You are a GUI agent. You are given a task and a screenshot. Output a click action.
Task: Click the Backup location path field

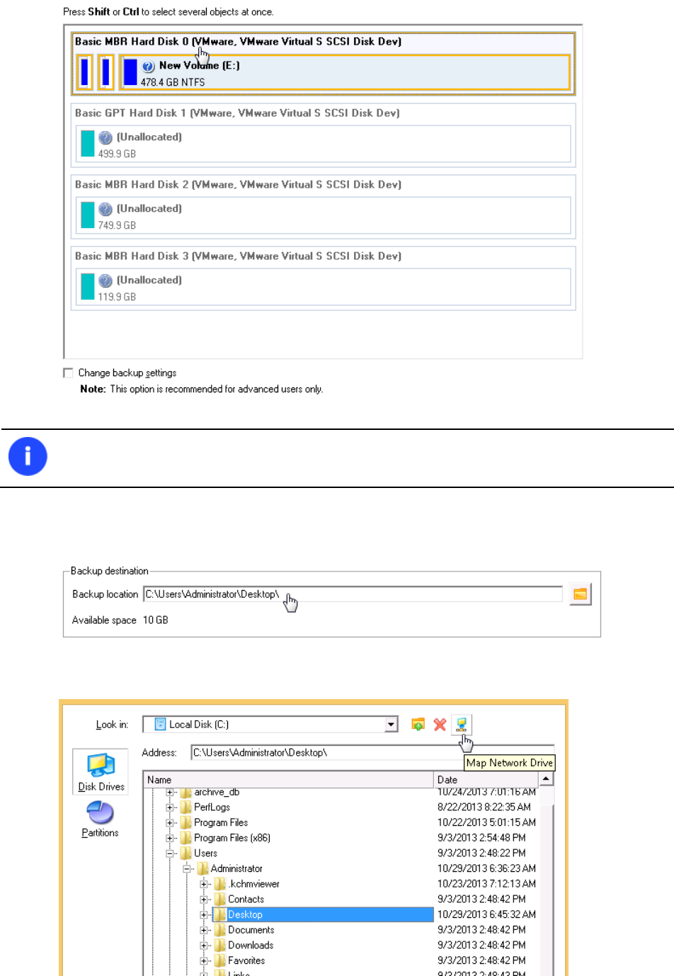click(x=353, y=595)
